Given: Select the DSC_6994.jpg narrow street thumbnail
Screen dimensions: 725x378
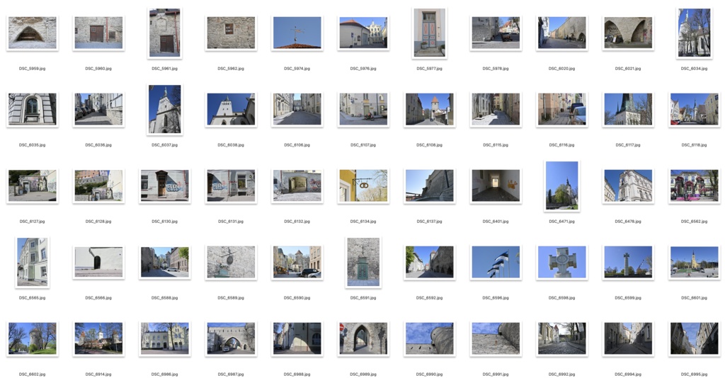Looking at the screenshot, I should 628,339.
